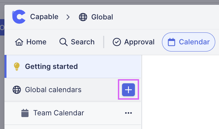Click the globe icon beside Global
The height and width of the screenshot is (129, 219).
[83, 17]
